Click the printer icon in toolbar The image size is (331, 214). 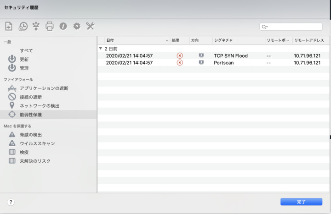click(50, 27)
